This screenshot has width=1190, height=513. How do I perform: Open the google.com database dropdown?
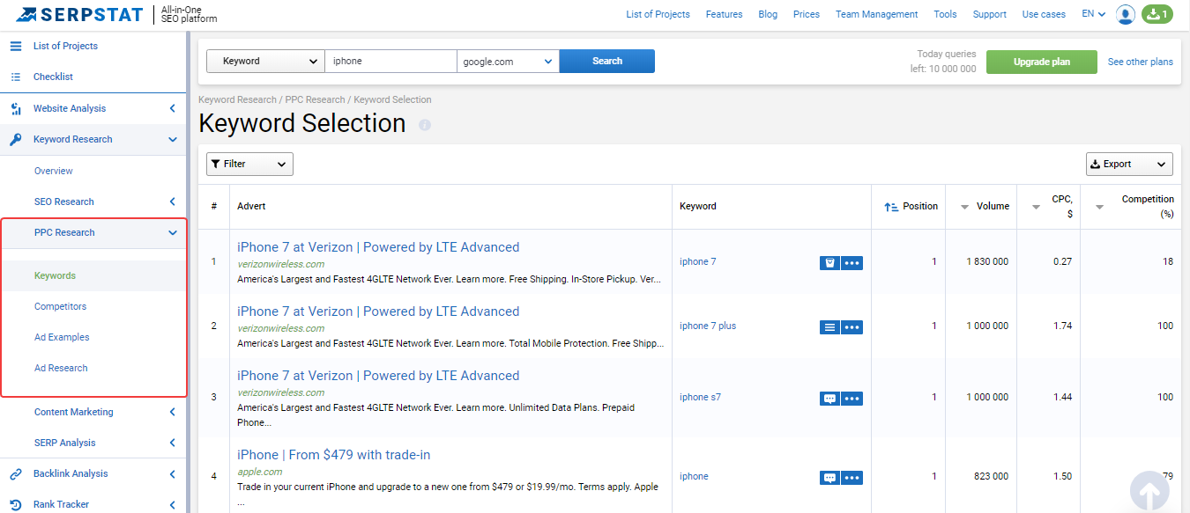(x=508, y=62)
